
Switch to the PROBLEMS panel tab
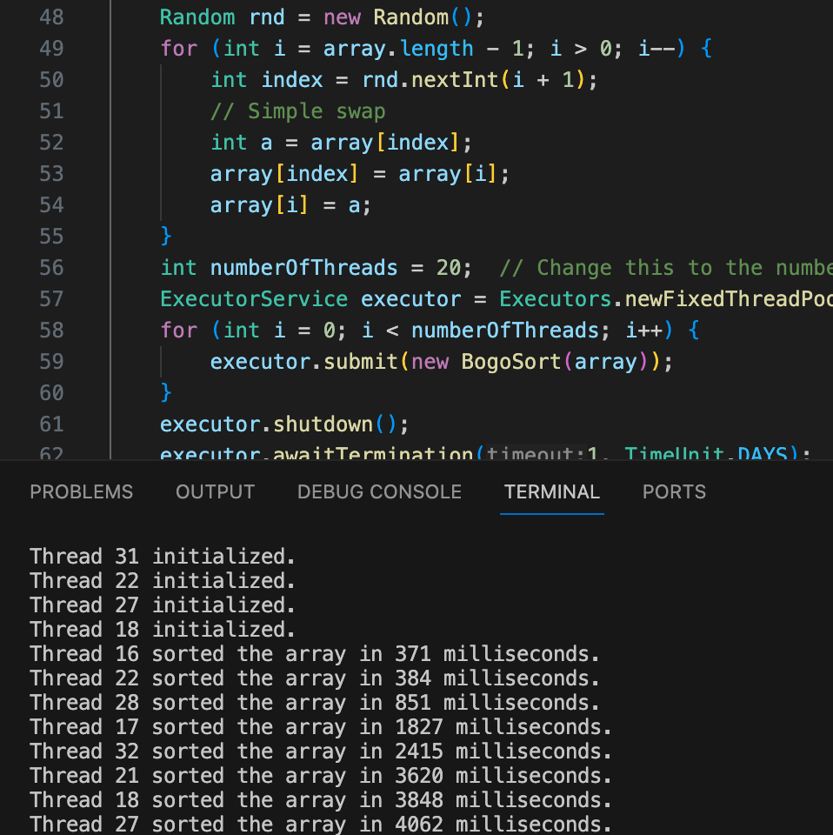pos(82,492)
